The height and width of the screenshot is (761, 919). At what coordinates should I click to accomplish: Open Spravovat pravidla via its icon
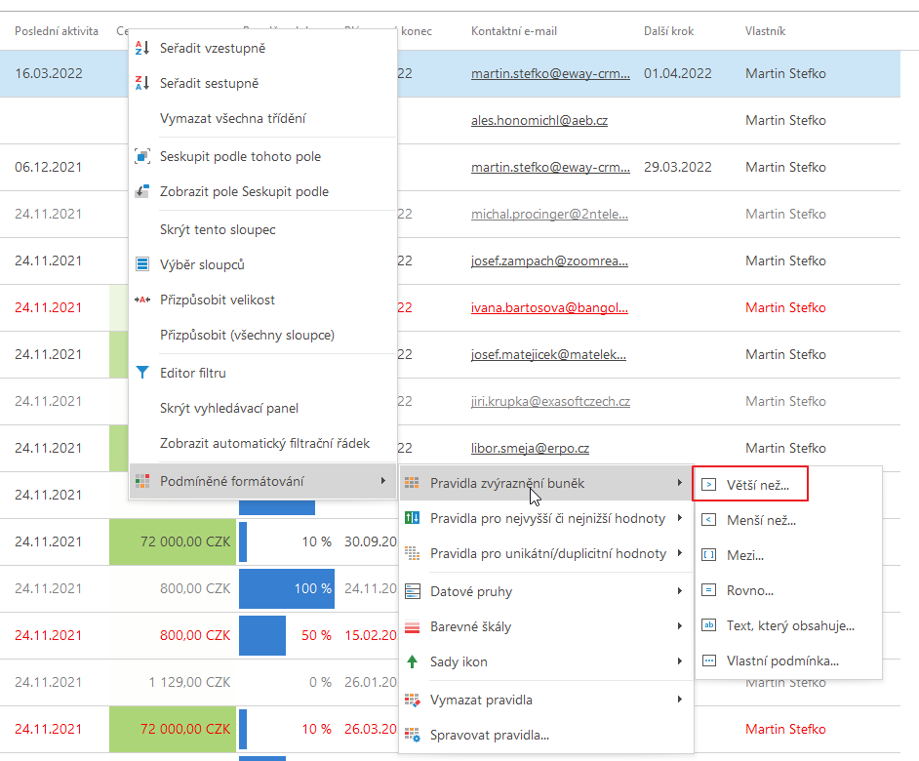click(413, 736)
